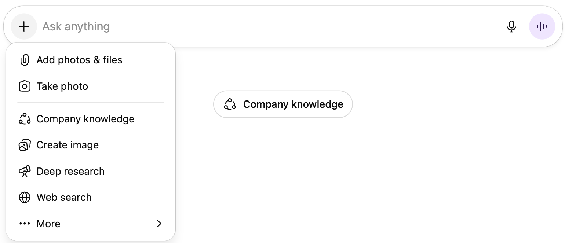The image size is (565, 243).
Task: Focus the Ask anything text field
Action: (x=257, y=26)
